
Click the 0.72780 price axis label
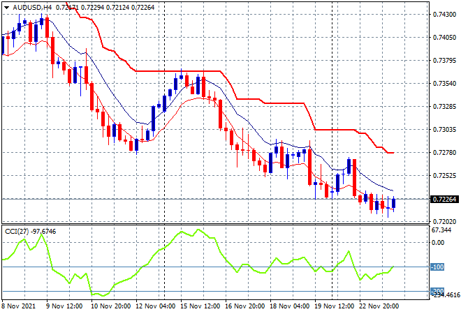[444, 152]
